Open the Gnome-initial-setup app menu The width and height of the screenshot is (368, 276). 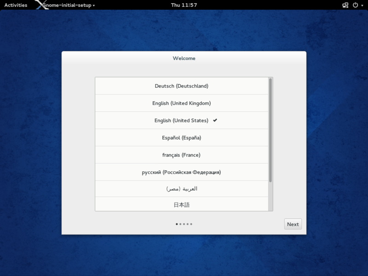(68, 5)
